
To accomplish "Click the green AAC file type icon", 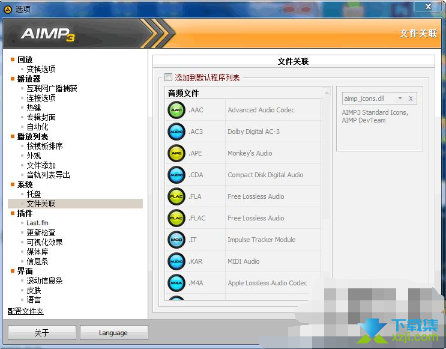I will pos(176,110).
